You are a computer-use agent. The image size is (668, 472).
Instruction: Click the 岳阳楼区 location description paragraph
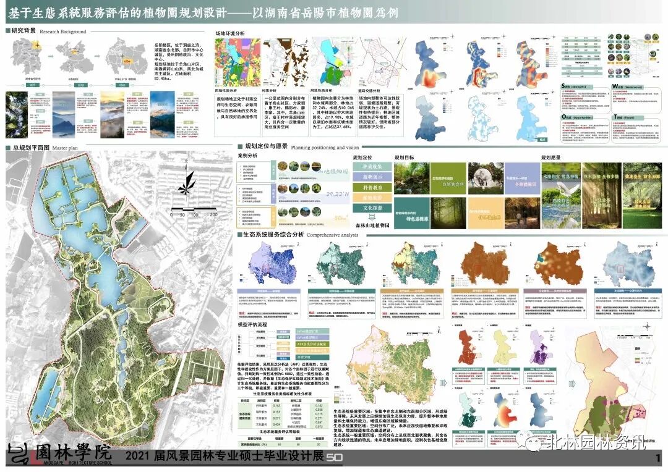tap(179, 62)
